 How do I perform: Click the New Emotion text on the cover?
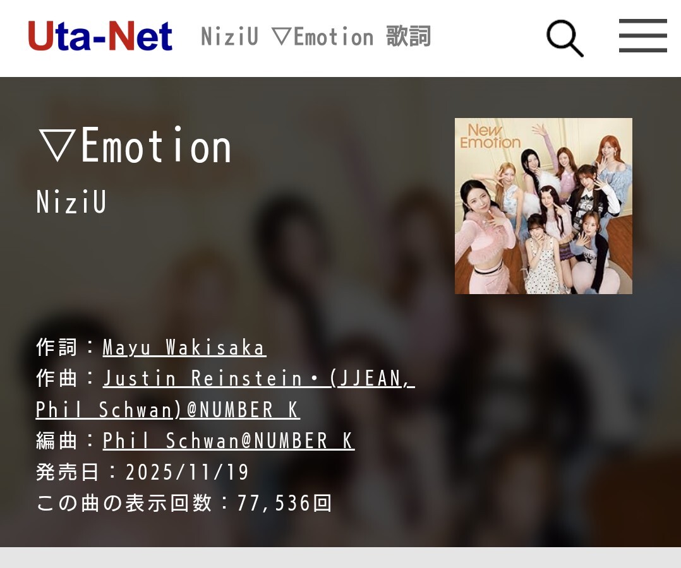pos(490,136)
